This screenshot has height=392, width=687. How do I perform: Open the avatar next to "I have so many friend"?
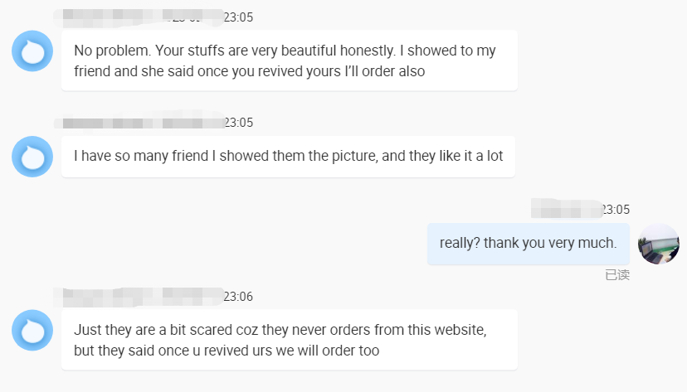click(32, 157)
